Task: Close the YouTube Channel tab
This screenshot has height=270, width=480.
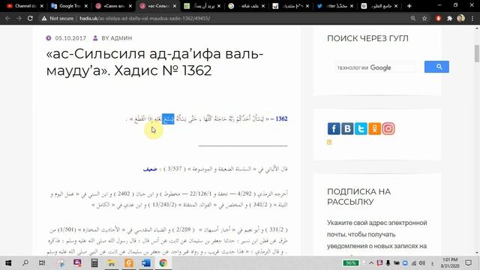Action: (x=42, y=6)
